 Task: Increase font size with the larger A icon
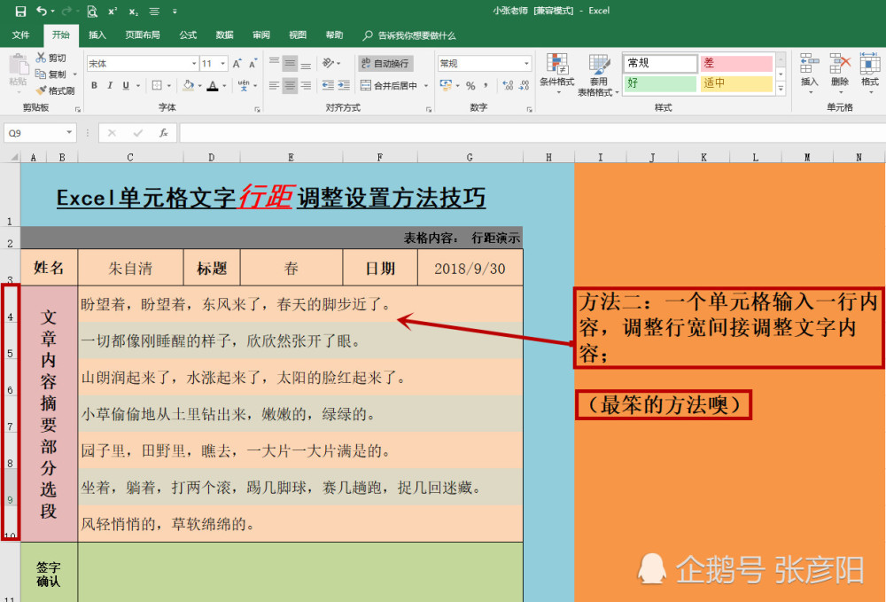(237, 63)
